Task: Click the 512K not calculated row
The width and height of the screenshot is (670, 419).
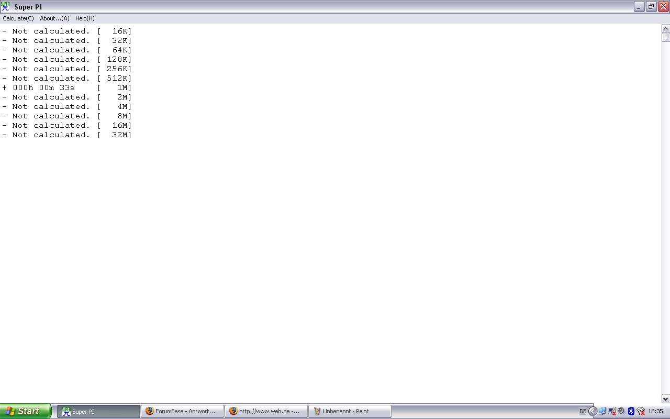Action: 67,78
